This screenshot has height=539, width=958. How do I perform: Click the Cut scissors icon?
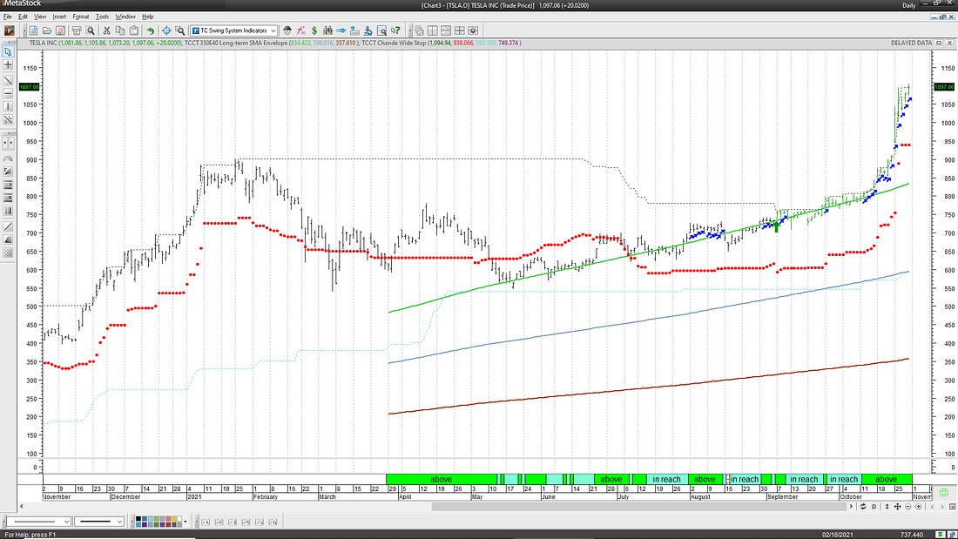click(106, 30)
